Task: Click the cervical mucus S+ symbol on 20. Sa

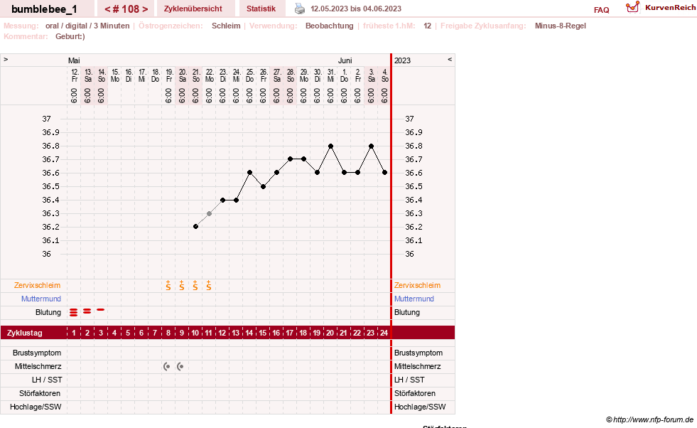Action: point(182,285)
